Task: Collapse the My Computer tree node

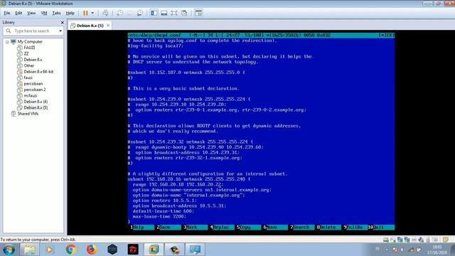Action: [7, 42]
